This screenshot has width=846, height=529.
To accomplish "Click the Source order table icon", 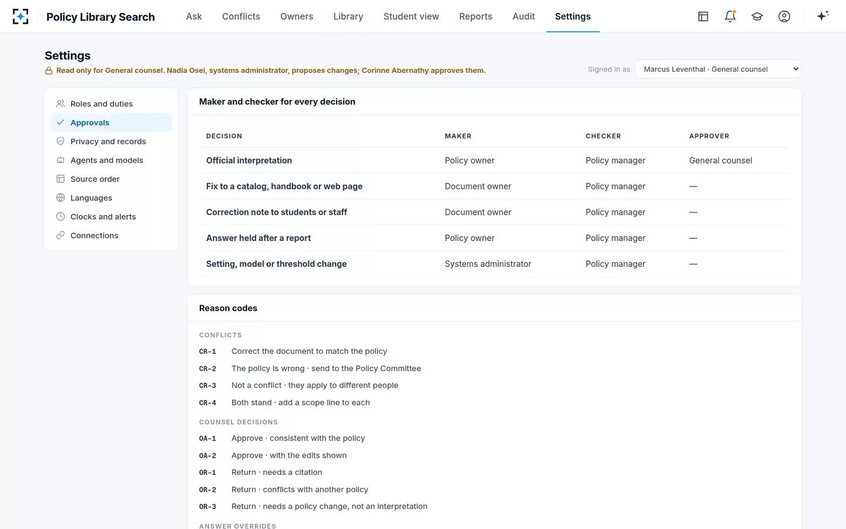I will click(x=61, y=179).
